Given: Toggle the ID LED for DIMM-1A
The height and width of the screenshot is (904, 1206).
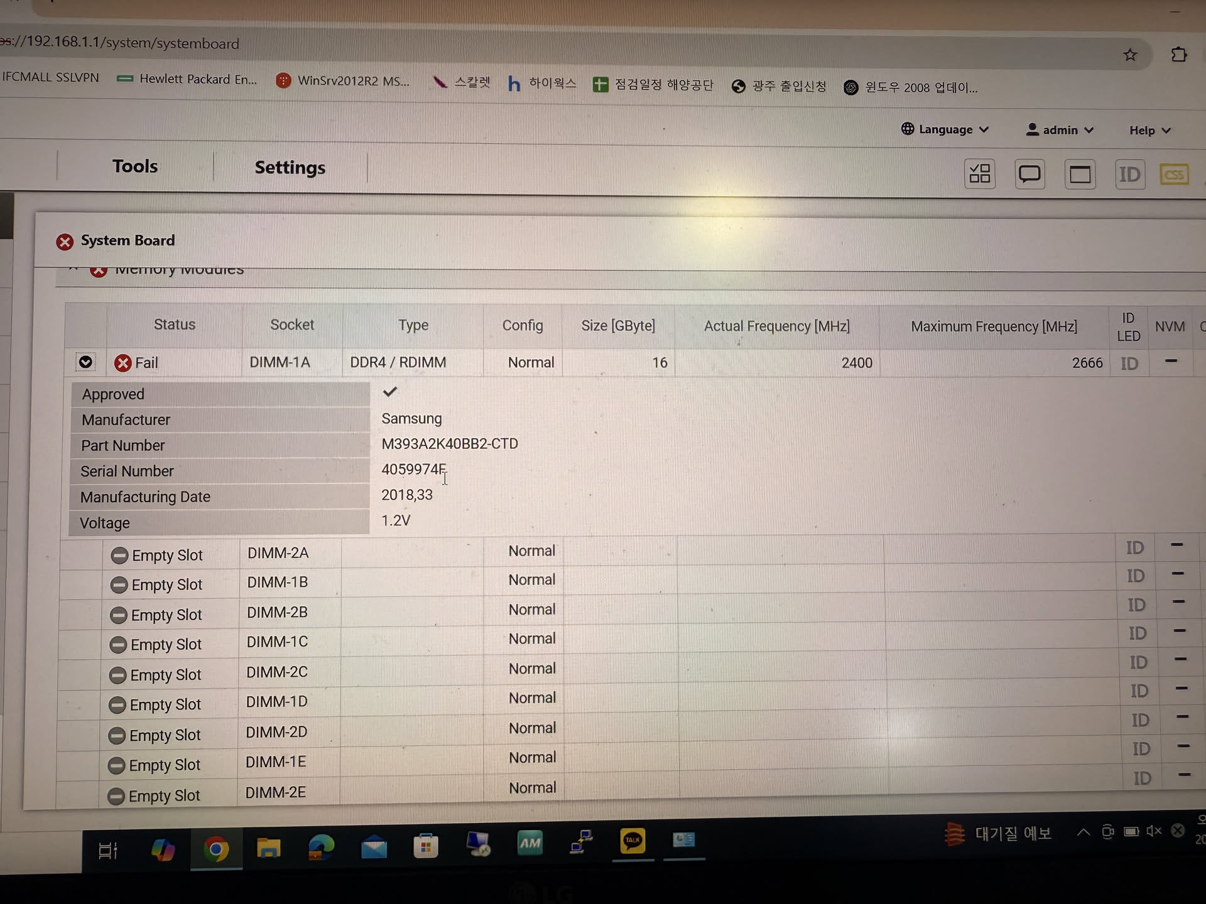Looking at the screenshot, I should 1129,363.
